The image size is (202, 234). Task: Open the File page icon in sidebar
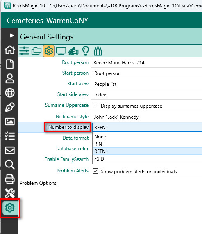10,64
